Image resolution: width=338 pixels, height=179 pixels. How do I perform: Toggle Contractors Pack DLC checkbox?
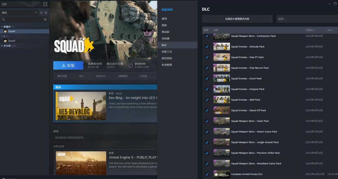(207, 36)
